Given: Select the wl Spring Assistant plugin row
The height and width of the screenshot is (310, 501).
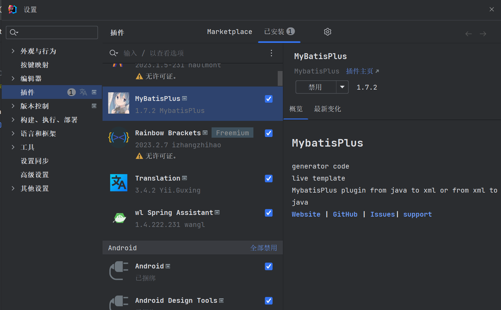Looking at the screenshot, I should pyautogui.click(x=193, y=218).
